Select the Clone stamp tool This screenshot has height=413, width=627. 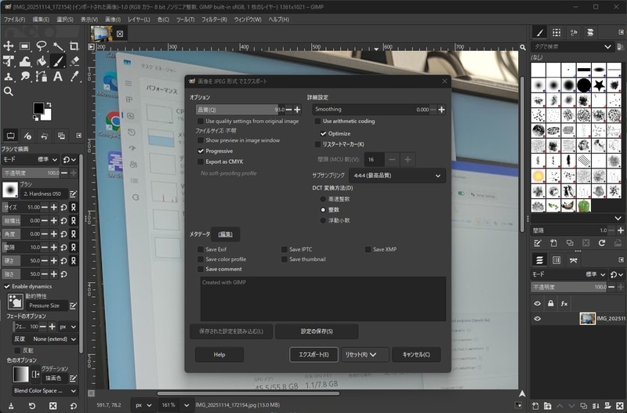[9, 76]
